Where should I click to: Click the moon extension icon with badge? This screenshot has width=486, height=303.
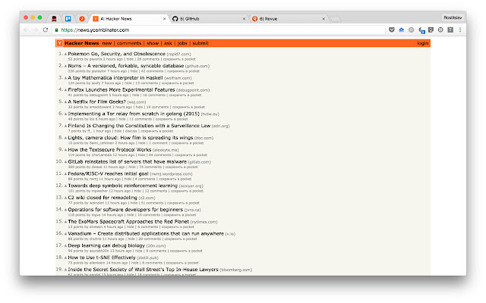[x=421, y=30]
